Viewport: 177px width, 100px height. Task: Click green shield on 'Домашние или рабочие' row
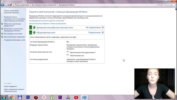tap(34, 27)
